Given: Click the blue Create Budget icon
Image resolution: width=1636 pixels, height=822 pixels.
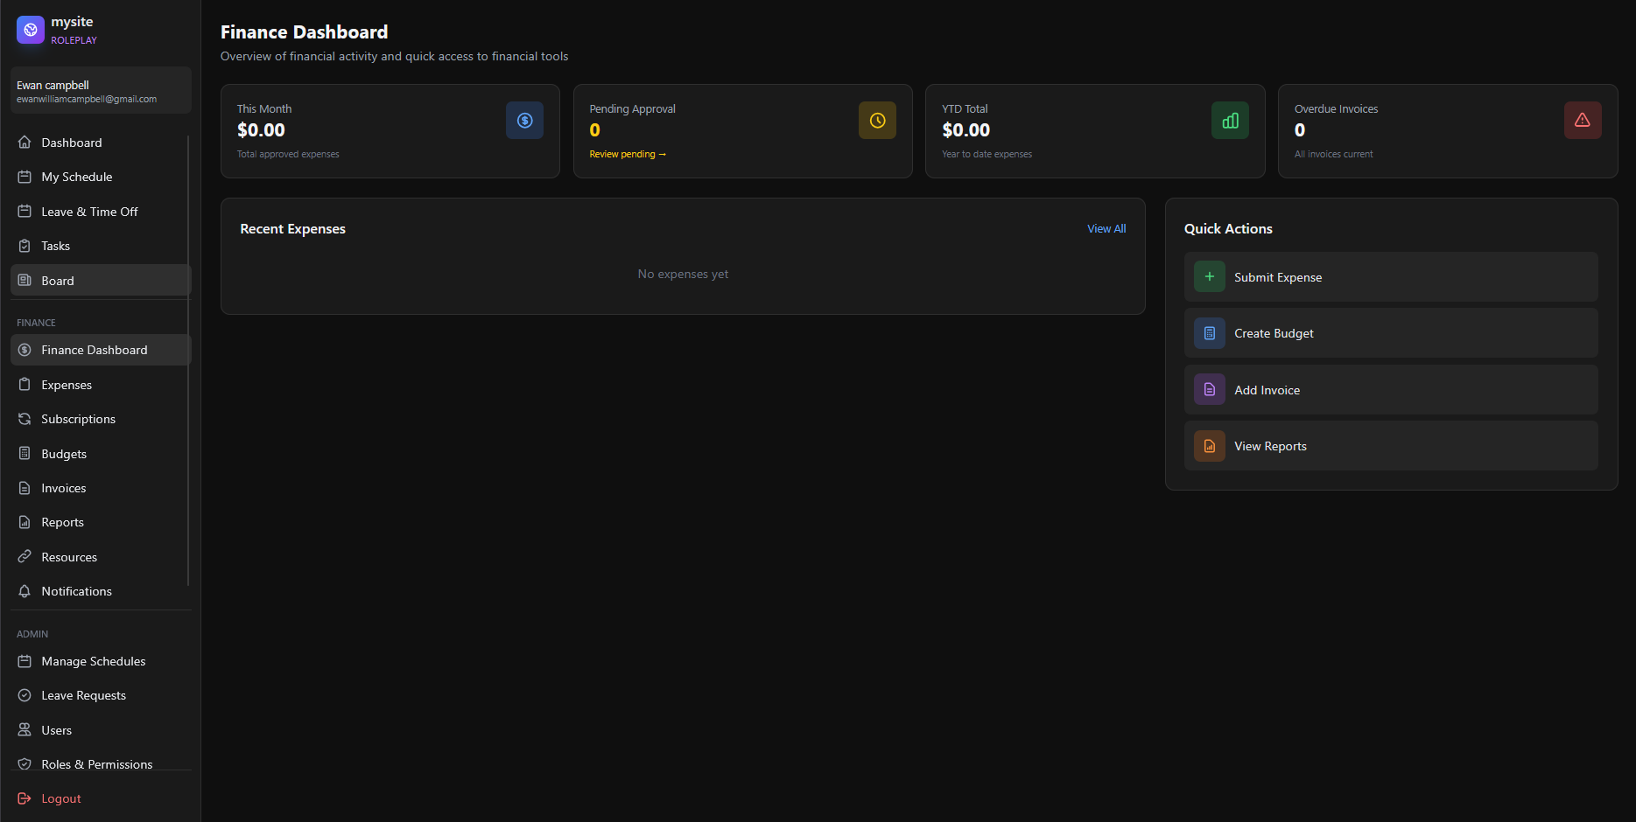Looking at the screenshot, I should click(x=1210, y=333).
